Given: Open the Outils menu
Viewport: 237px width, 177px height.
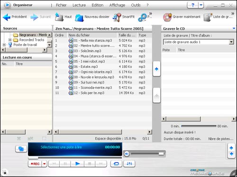Looking at the screenshot, I should (136, 5).
